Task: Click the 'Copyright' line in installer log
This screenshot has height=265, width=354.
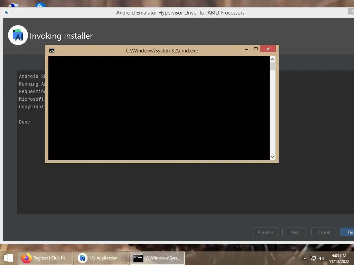Action: [x=31, y=107]
